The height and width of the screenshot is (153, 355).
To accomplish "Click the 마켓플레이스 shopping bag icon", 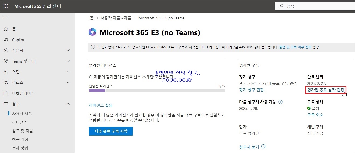I will pos(5,93).
